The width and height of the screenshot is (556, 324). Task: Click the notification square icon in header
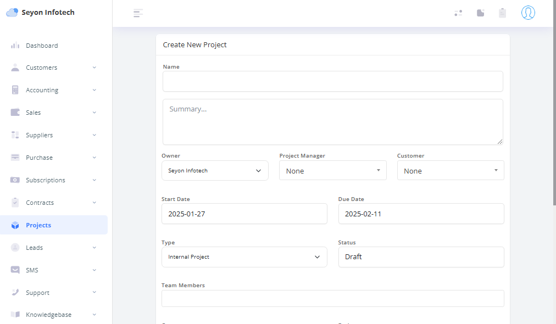coord(481,13)
